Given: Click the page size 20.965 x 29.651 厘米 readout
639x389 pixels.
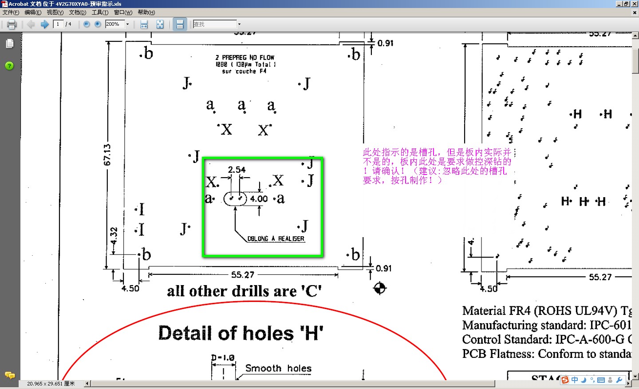Looking at the screenshot, I should 51,384.
